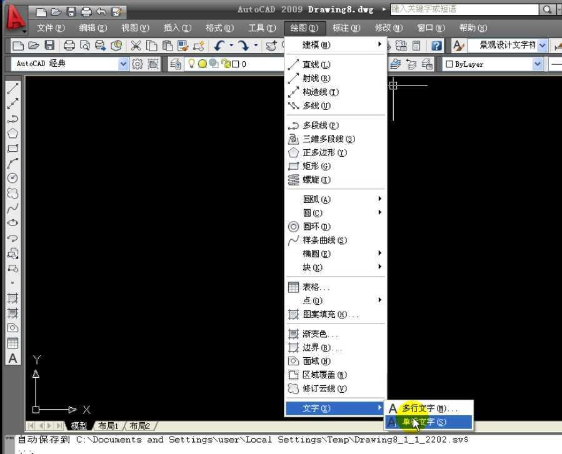Expand the 点(O) submenu
The width and height of the screenshot is (562, 454).
coord(336,300)
